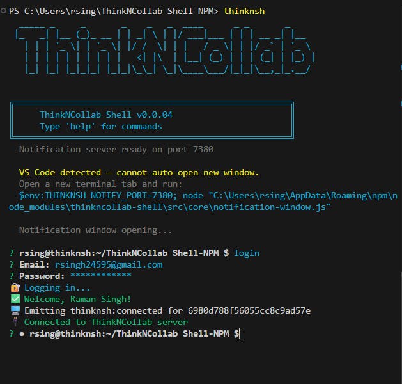Screen dimensions: 402x384
Task: Click 'Open a new terminal tab and run:' text
Action: pos(100,184)
